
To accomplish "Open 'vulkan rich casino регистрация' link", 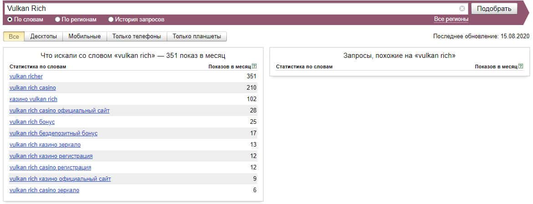I will click(50, 167).
